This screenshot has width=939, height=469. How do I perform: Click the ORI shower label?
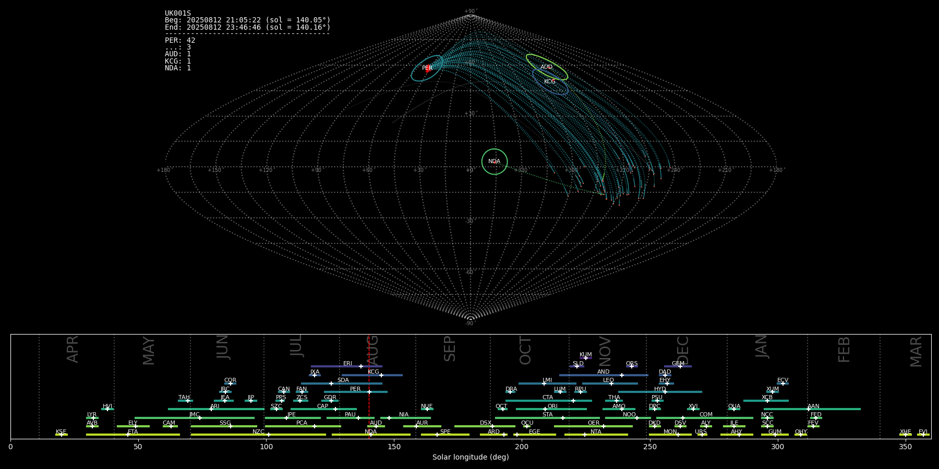click(x=552, y=406)
